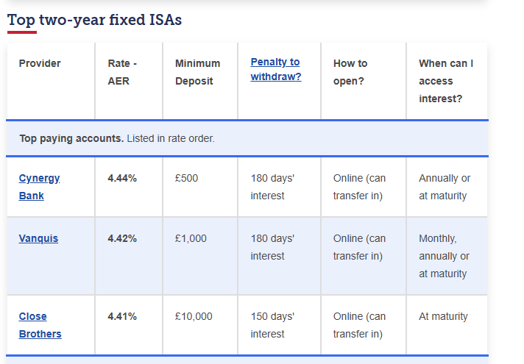Click the 'Top two-year fixed ISAs' heading

click(x=95, y=20)
